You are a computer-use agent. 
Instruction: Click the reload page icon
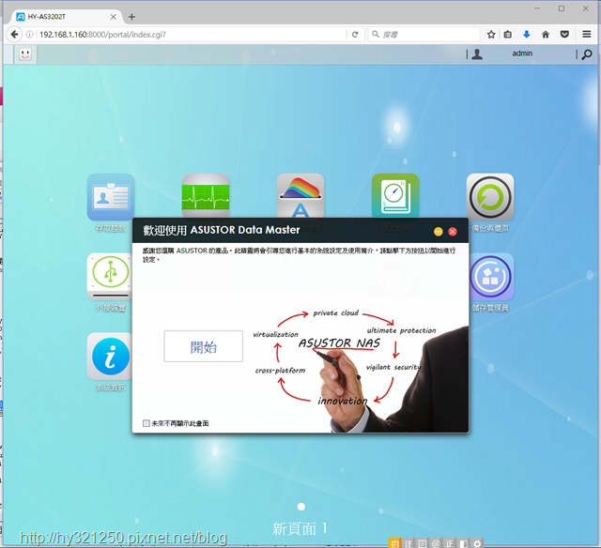pyautogui.click(x=355, y=35)
